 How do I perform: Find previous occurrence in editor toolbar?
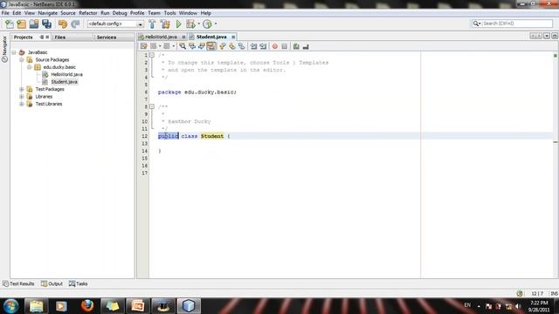pyautogui.click(x=192, y=46)
